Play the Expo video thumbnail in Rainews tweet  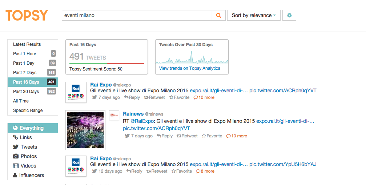(85, 130)
